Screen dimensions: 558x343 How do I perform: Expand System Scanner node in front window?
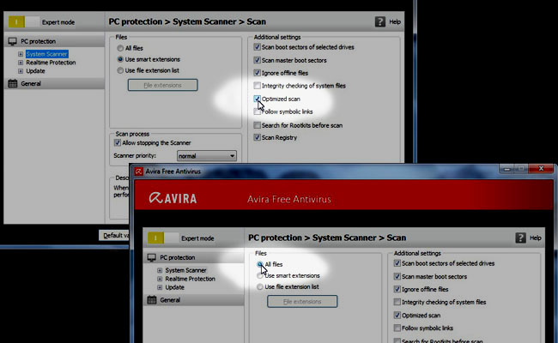coord(160,270)
